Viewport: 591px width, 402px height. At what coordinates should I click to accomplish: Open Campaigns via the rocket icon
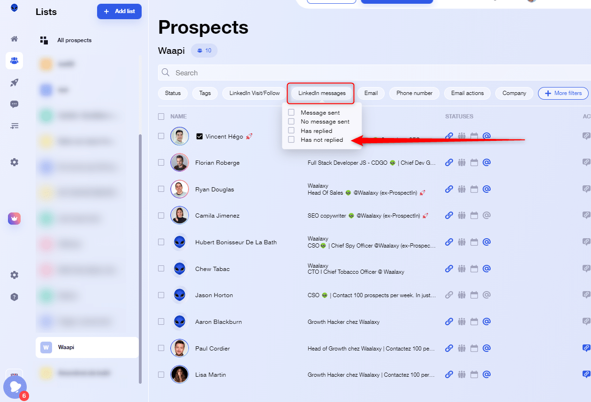(14, 82)
